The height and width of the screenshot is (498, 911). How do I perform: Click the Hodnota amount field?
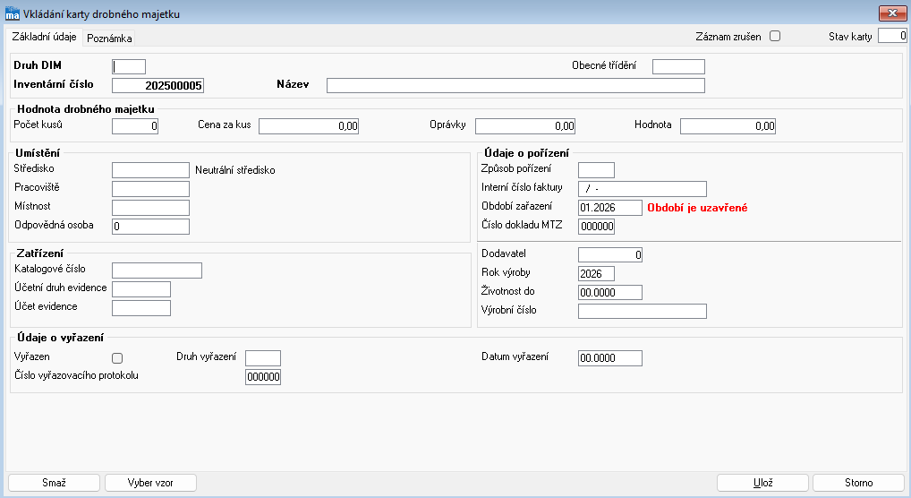(x=728, y=126)
